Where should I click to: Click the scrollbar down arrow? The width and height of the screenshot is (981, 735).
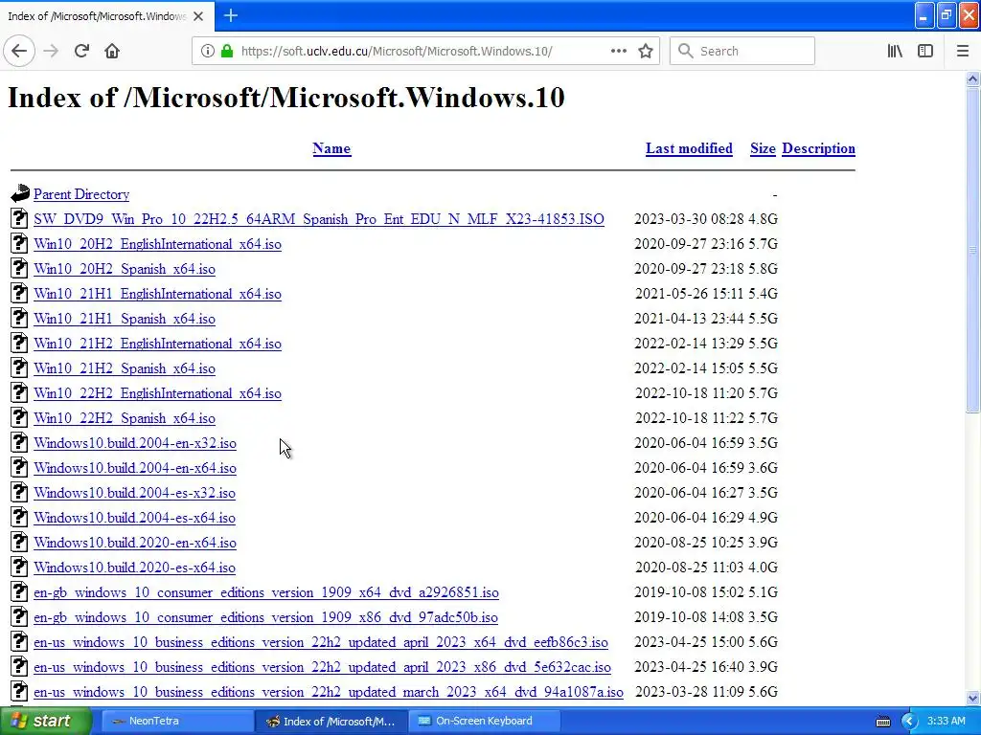pyautogui.click(x=972, y=698)
